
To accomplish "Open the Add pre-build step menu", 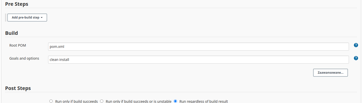I will (x=27, y=18).
